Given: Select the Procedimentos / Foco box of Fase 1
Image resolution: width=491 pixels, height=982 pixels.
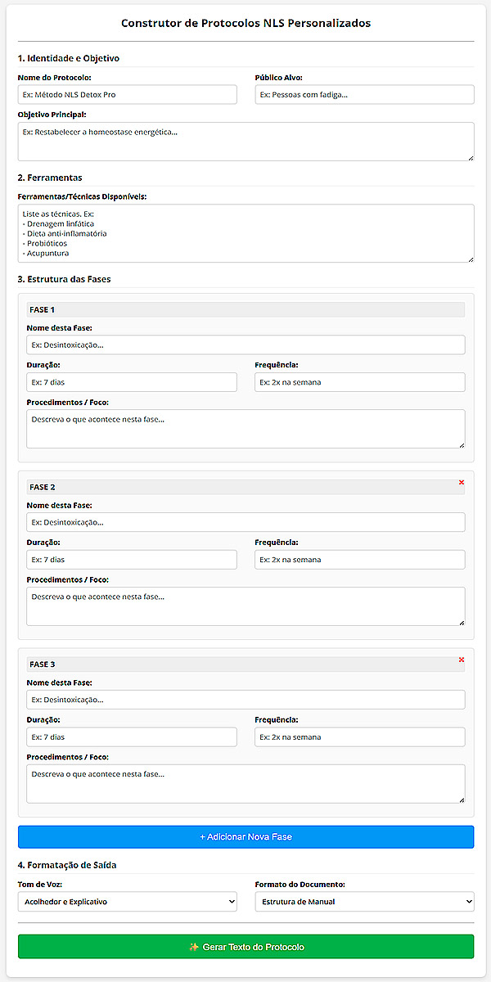Looking at the screenshot, I should pos(245,427).
